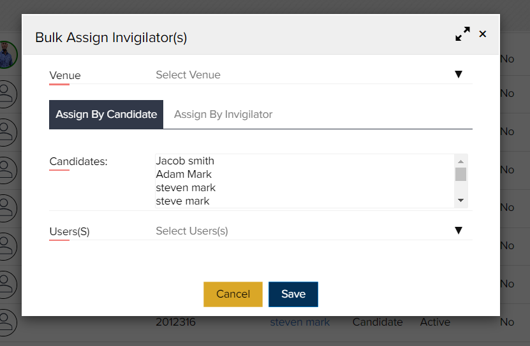Open the steven mark link behind dialog
Screen dimensions: 530x346
click(300, 322)
